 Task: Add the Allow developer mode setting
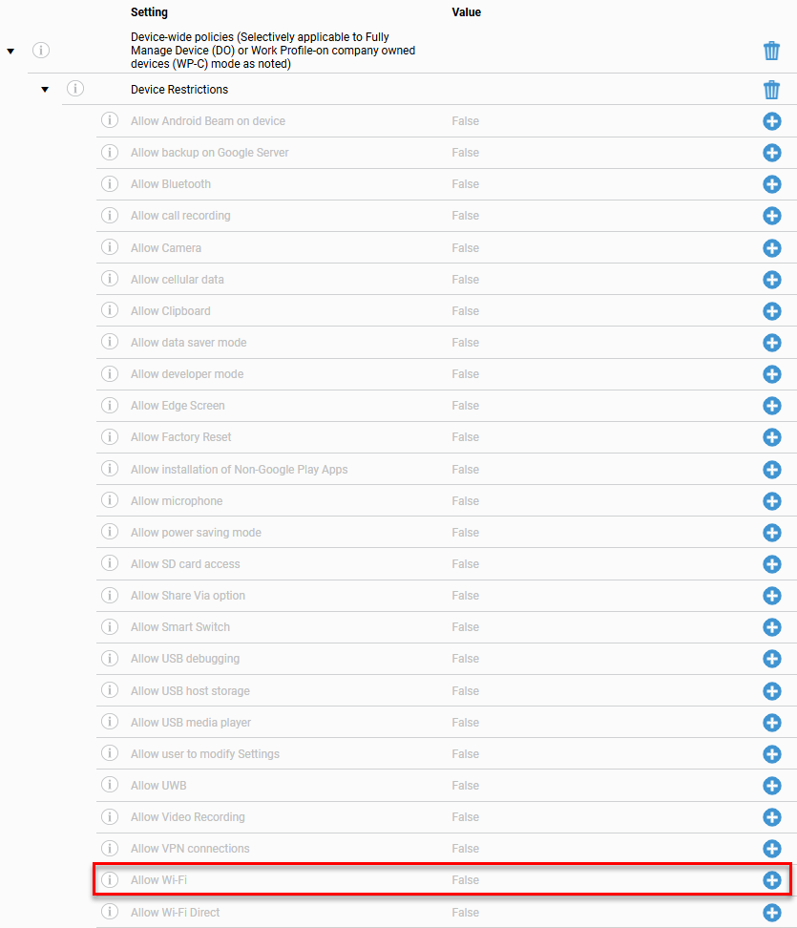pyautogui.click(x=771, y=374)
